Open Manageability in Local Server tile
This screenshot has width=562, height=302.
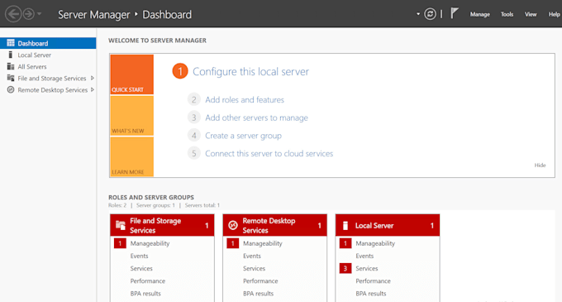(x=375, y=243)
